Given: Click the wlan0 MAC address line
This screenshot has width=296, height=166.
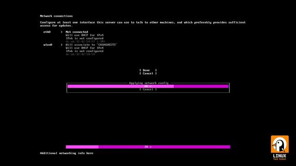Looking at the screenshot, I should click(x=80, y=54).
